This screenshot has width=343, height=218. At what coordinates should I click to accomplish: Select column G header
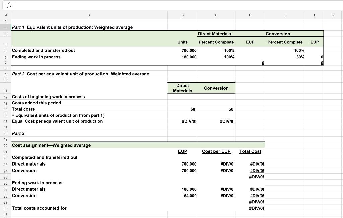click(333, 15)
